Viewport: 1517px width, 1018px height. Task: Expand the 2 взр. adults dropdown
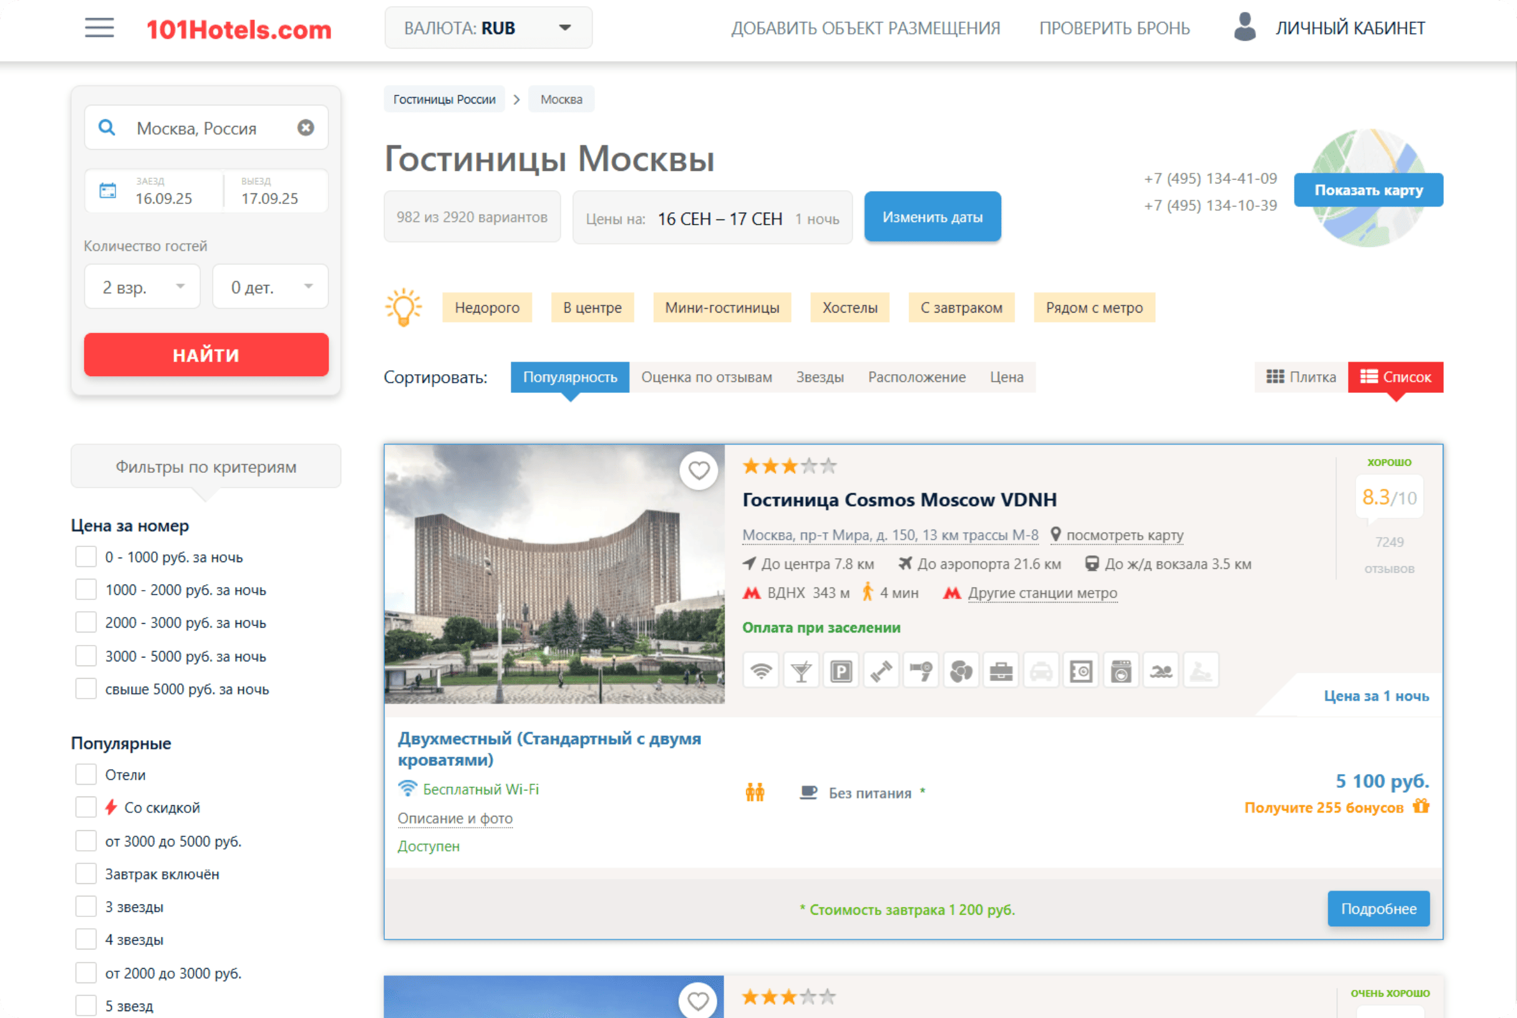click(142, 286)
